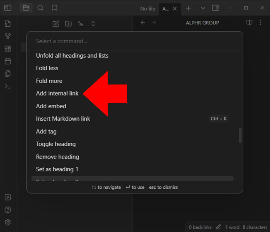Screen dimensions: 270x232
Task: Open command palette ribbon icon
Action: [x=8, y=86]
